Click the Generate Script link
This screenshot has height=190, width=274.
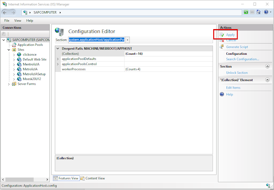237,47
